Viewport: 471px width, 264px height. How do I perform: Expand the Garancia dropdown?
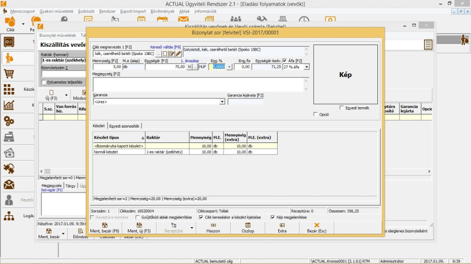pyautogui.click(x=223, y=102)
